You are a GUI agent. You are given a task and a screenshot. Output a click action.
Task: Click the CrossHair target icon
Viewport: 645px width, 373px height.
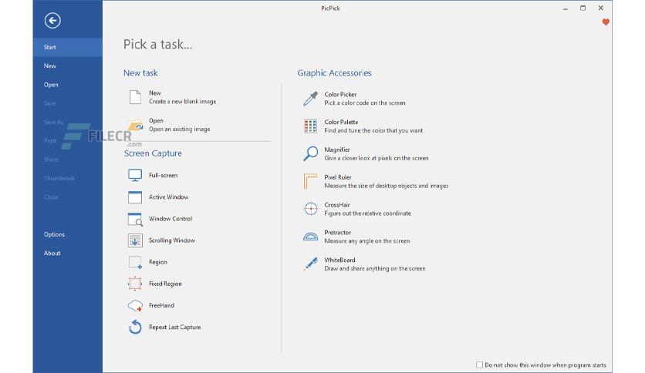click(x=311, y=209)
